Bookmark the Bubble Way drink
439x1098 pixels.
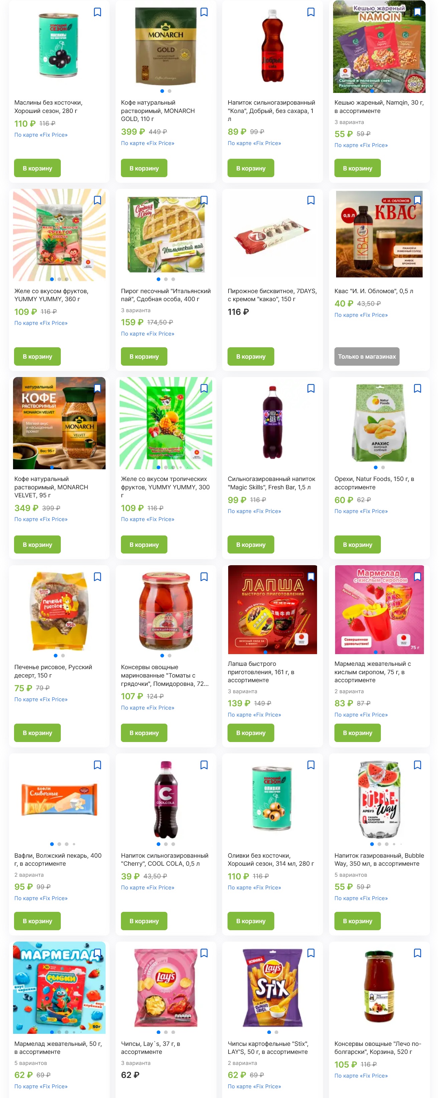[x=418, y=765]
